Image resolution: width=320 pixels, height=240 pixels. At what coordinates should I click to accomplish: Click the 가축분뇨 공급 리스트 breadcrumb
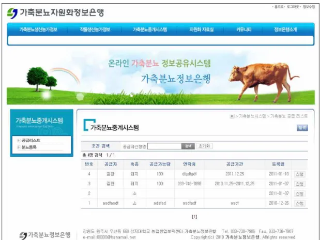pyautogui.click(x=289, y=116)
